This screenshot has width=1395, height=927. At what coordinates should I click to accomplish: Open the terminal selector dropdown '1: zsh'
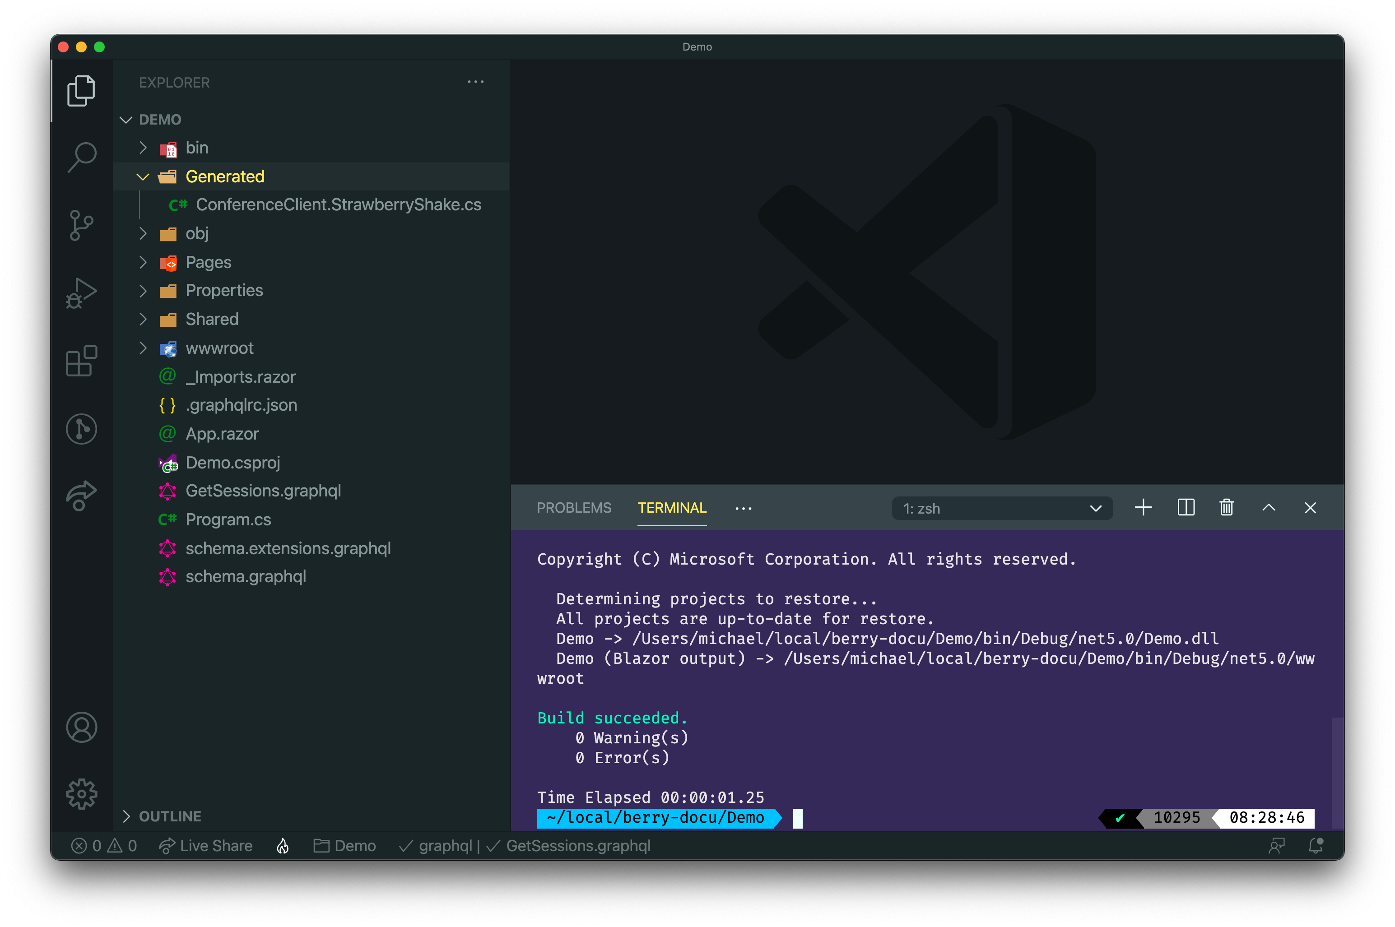(x=1002, y=509)
